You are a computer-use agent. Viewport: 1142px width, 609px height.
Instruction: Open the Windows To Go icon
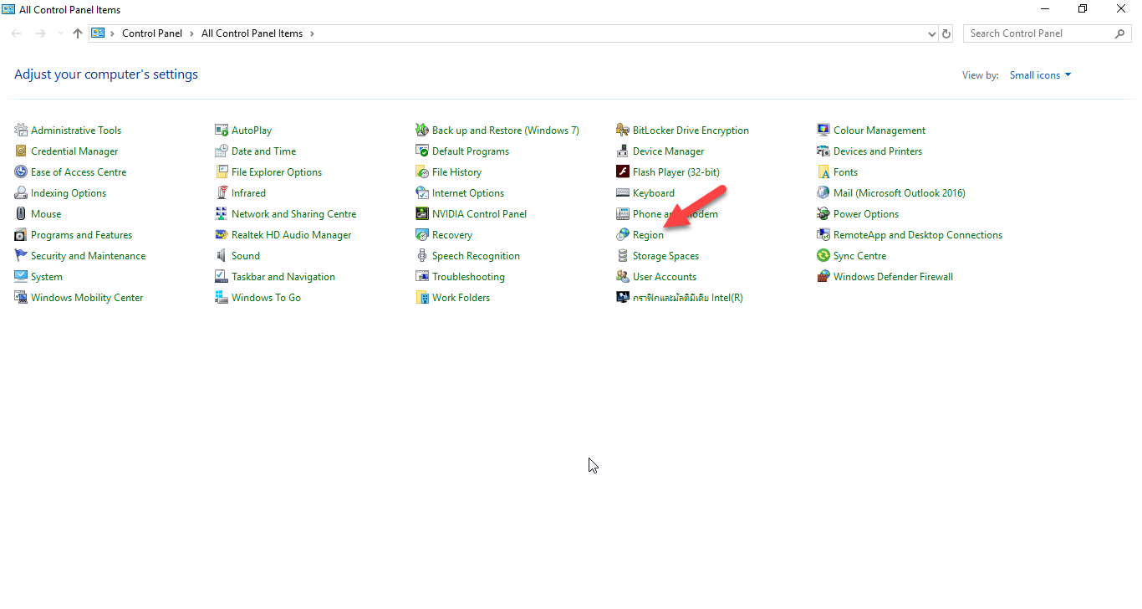pyautogui.click(x=222, y=297)
